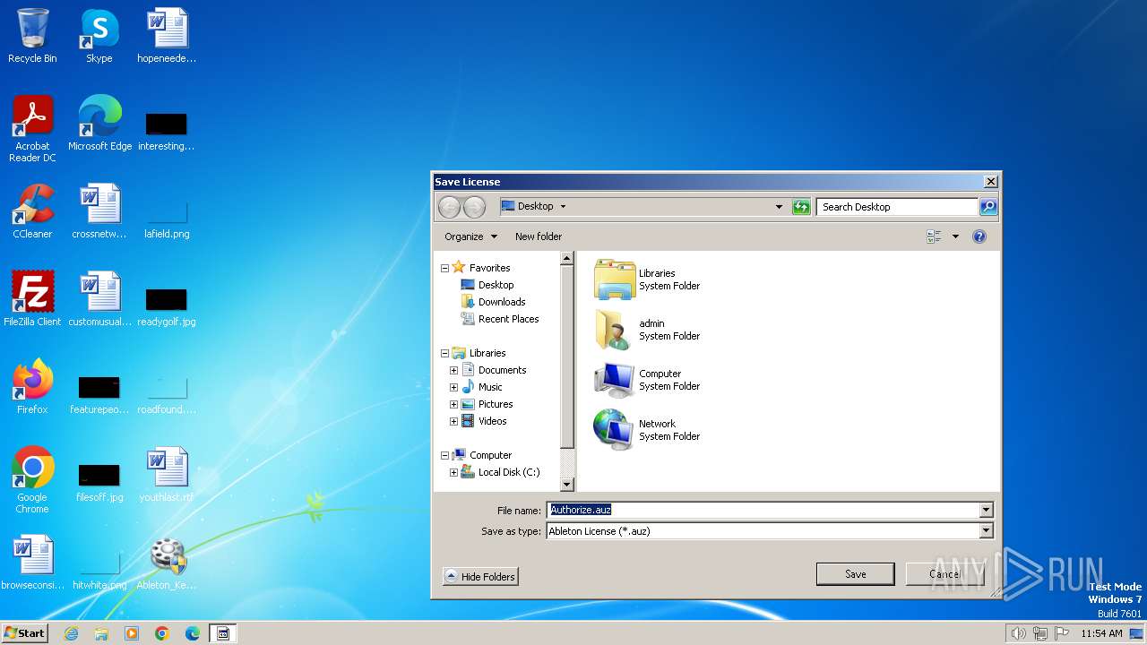Click the New folder button
The image size is (1147, 645).
pyautogui.click(x=539, y=236)
